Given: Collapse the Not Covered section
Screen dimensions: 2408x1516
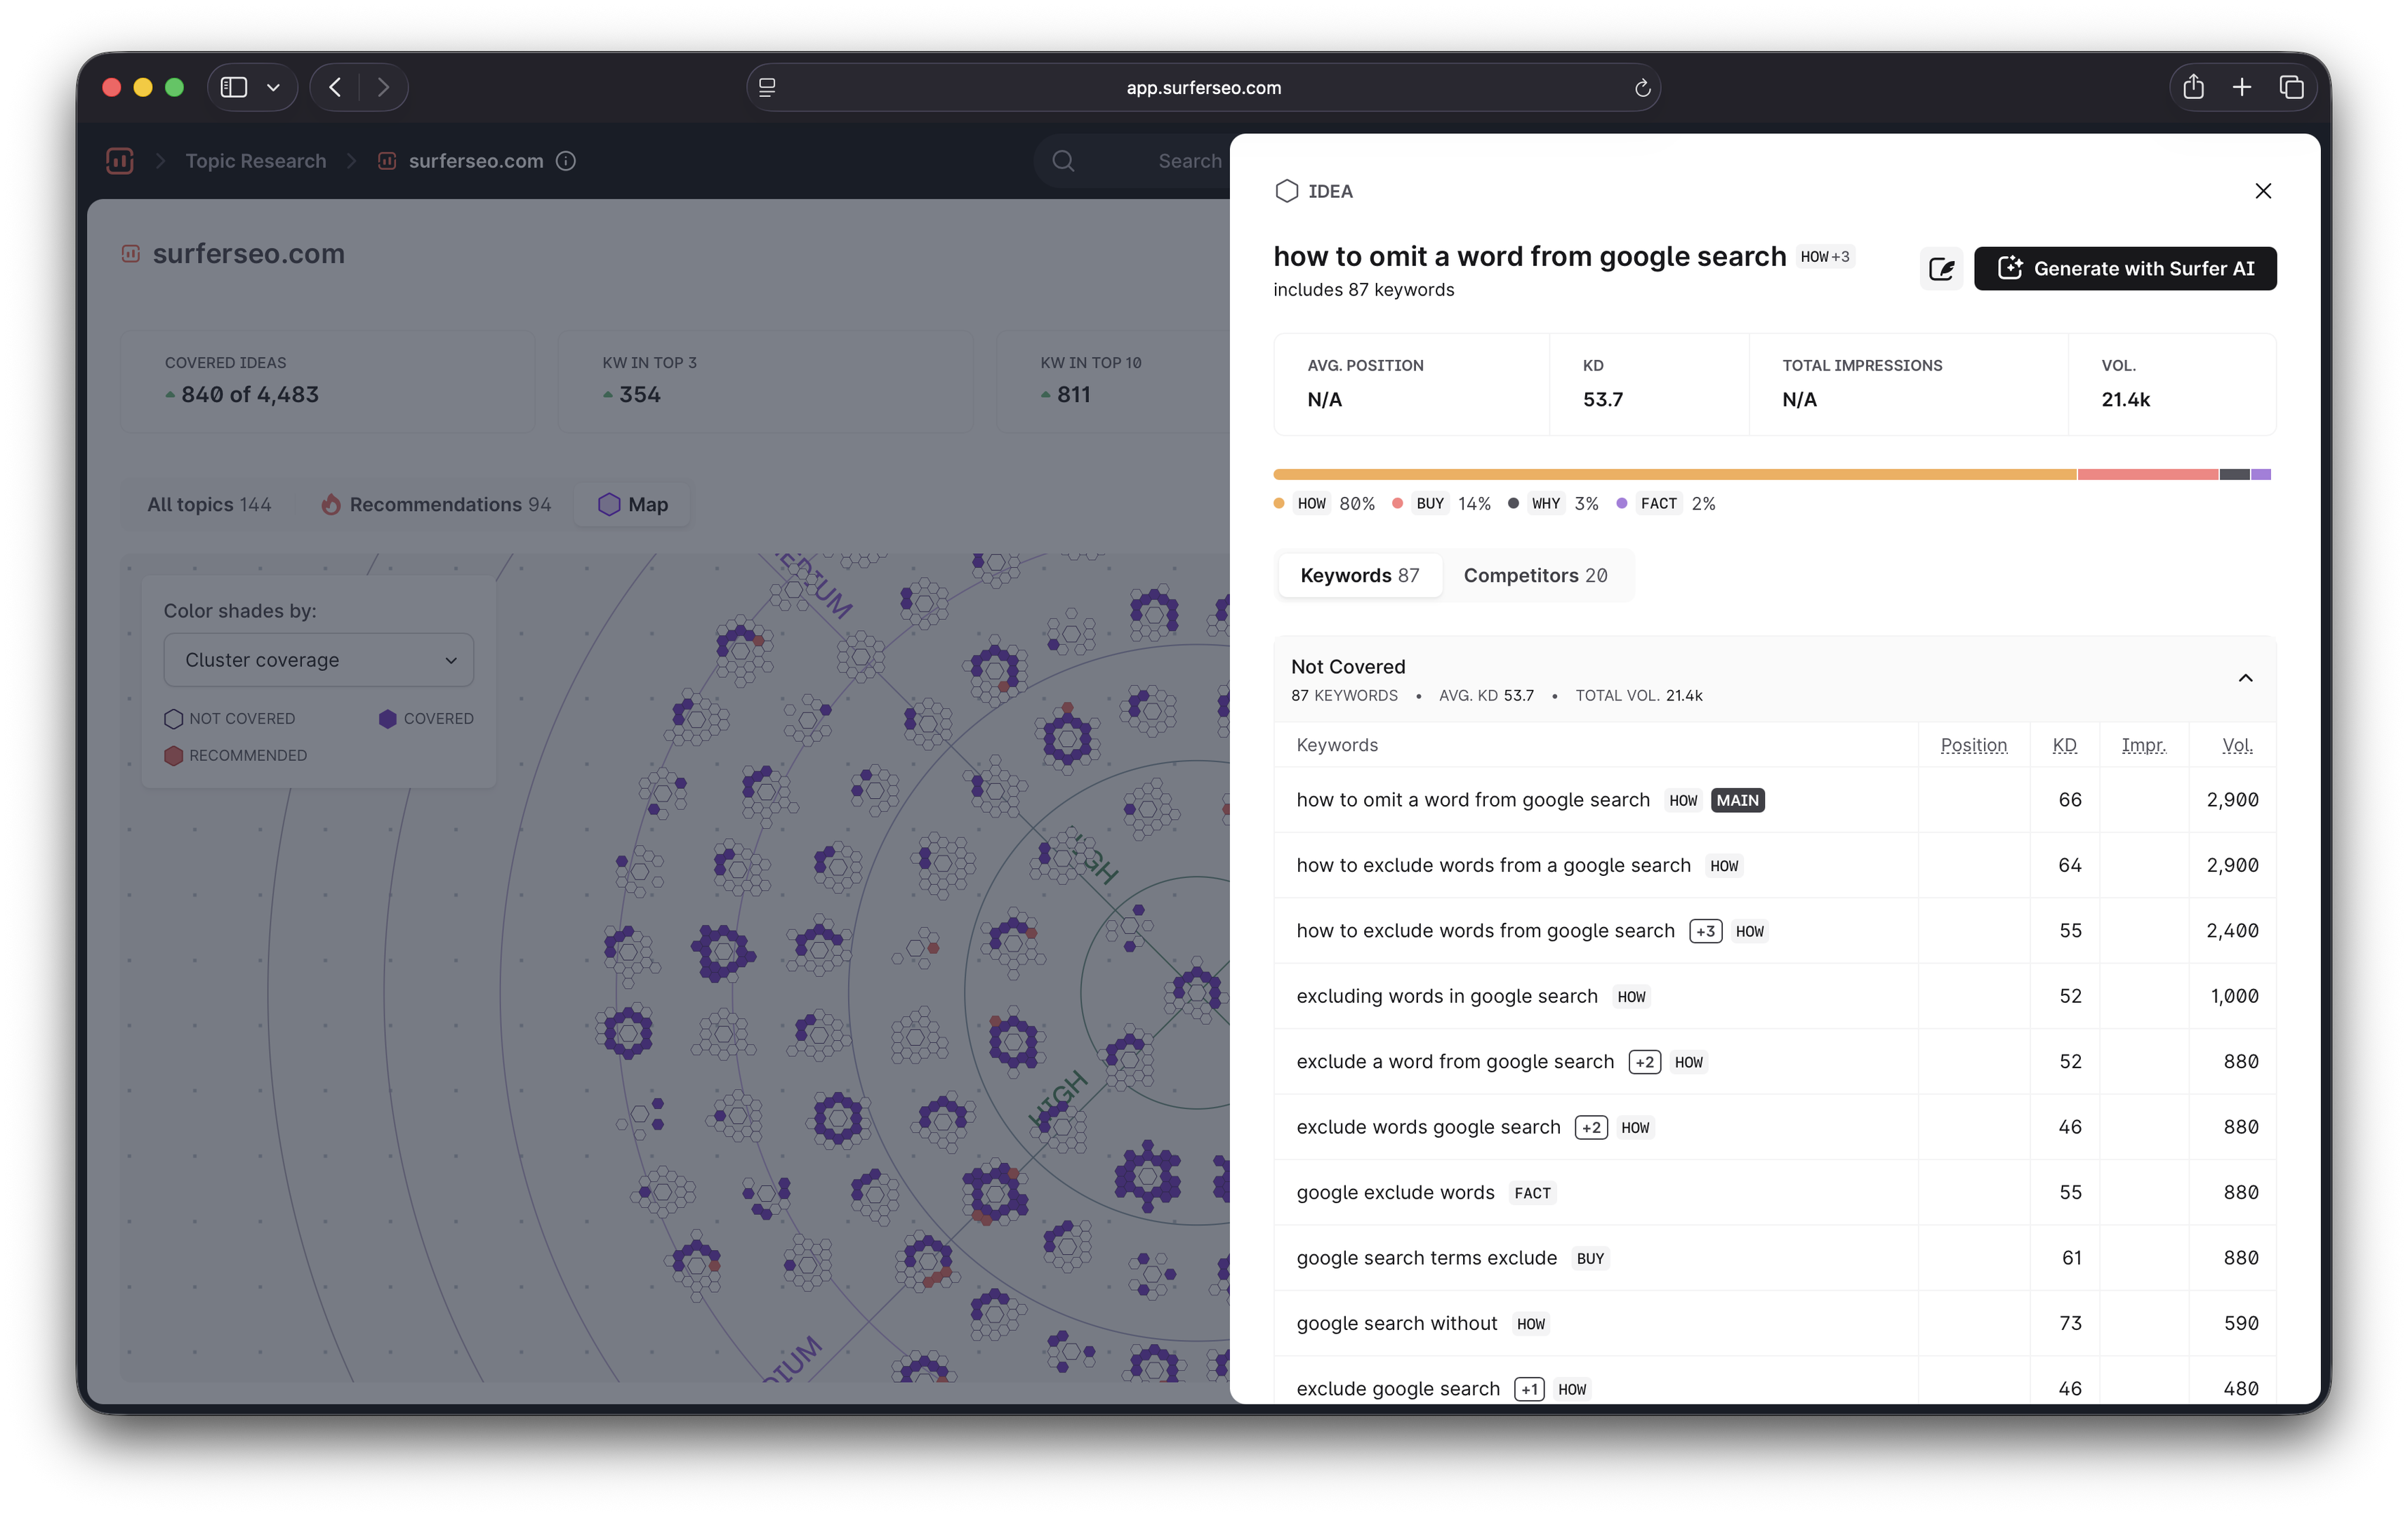Looking at the screenshot, I should pos(2245,678).
